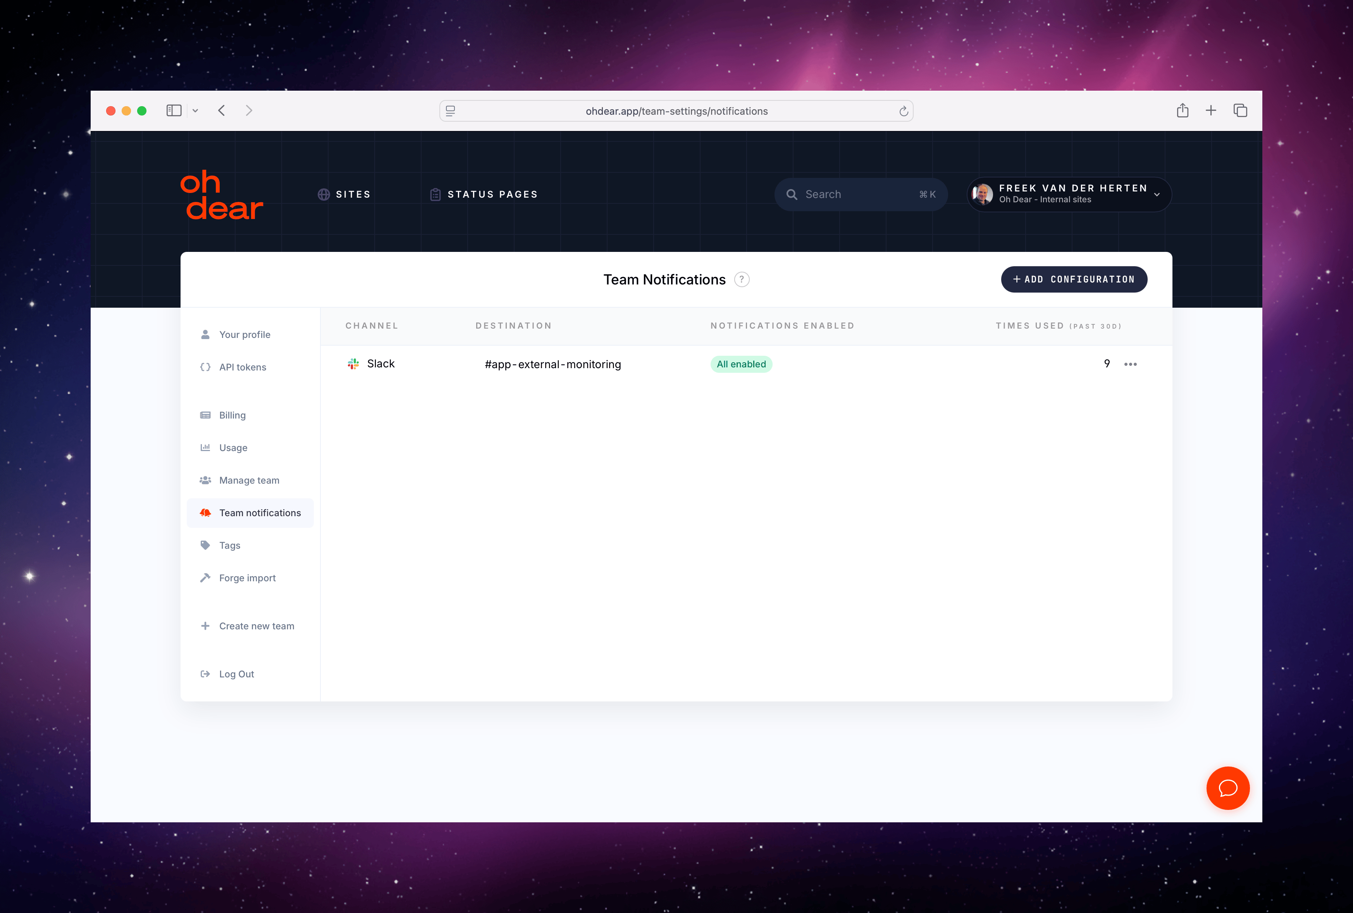Show the Safari tab overview icon
Viewport: 1353px width, 913px height.
click(x=1240, y=110)
